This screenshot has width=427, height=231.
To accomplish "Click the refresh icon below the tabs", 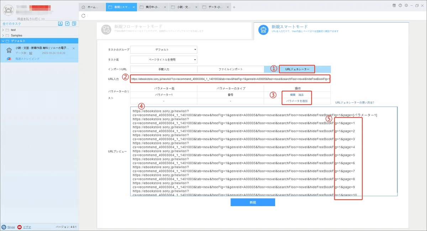I will pyautogui.click(x=83, y=16).
